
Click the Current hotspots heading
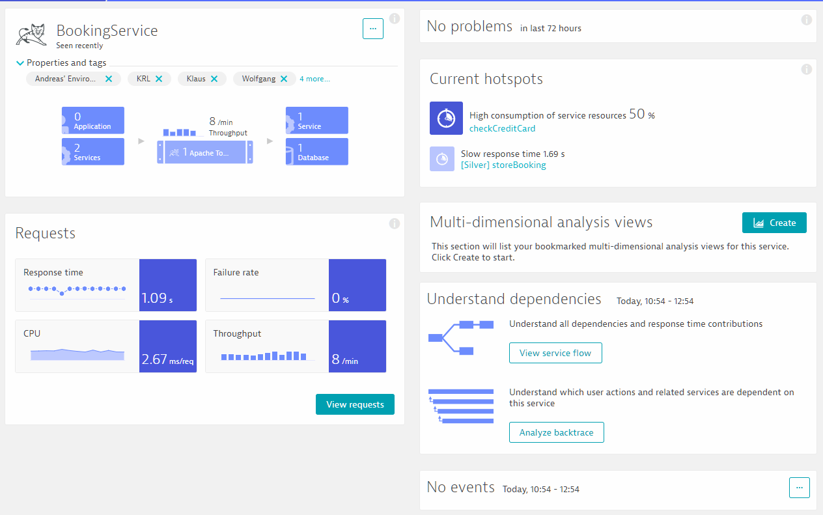point(486,79)
